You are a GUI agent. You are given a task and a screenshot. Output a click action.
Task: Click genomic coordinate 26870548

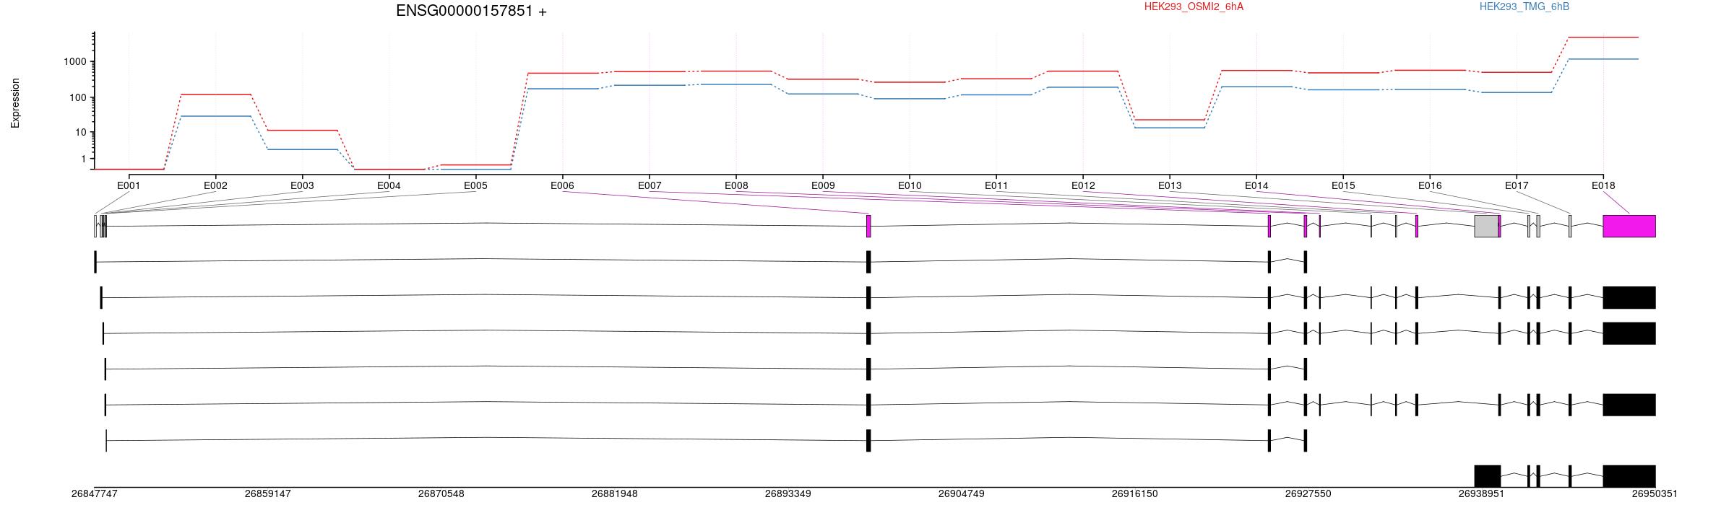pyautogui.click(x=441, y=494)
